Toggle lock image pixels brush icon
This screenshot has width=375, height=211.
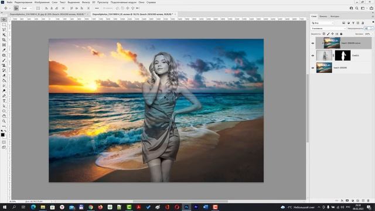328,34
